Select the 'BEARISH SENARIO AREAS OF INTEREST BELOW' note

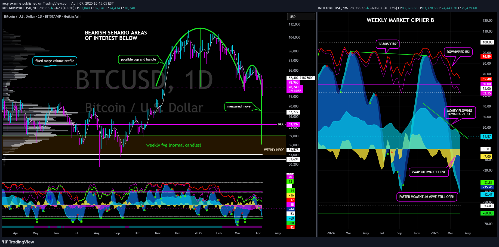click(x=116, y=35)
